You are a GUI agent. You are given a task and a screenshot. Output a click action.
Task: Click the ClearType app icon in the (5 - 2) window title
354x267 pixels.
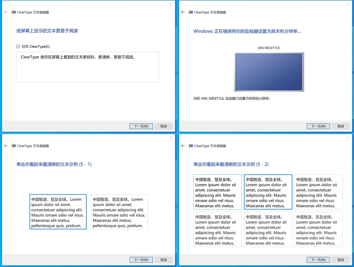point(190,146)
